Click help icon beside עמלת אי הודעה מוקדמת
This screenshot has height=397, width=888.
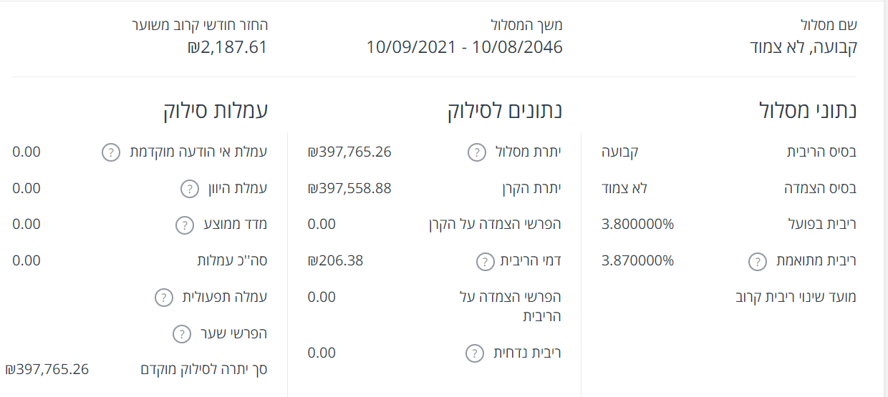click(x=110, y=152)
